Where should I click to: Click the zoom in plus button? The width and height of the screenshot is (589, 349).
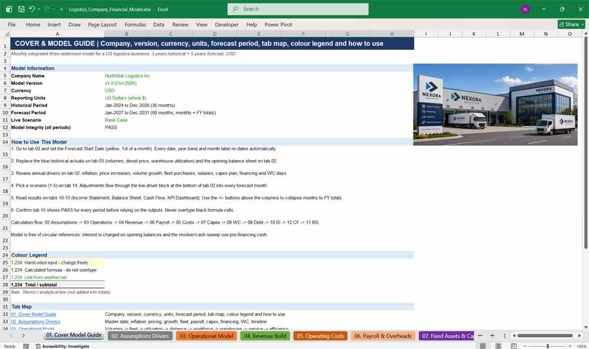coord(570,345)
